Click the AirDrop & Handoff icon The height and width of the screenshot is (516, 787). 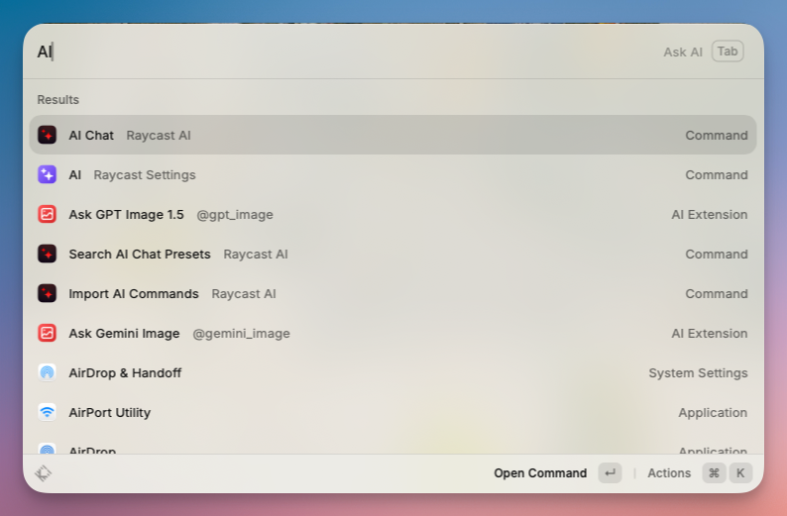(x=47, y=372)
